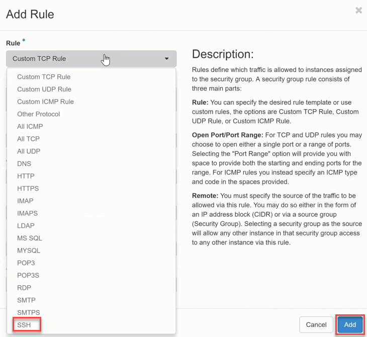Select MYSQL rule template

click(x=29, y=250)
